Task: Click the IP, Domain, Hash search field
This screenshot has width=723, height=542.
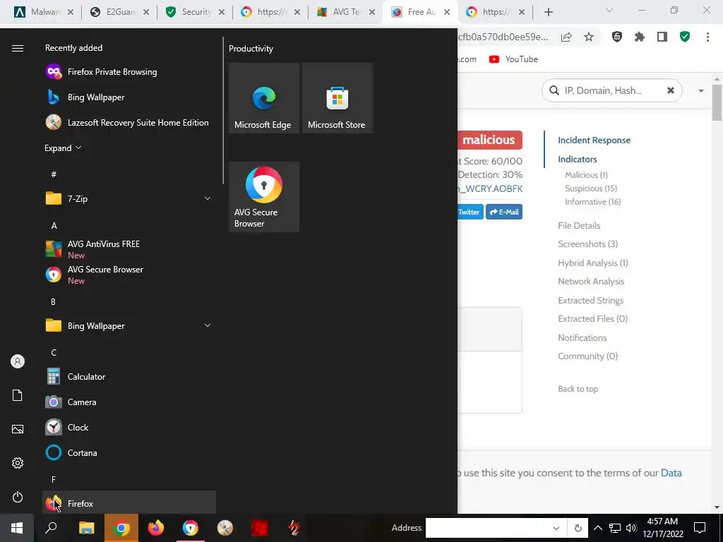Action: 611,91
